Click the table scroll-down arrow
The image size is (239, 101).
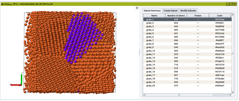click(232, 93)
